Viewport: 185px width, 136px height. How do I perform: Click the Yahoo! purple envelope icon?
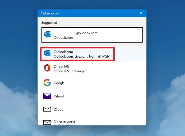[x=47, y=96]
